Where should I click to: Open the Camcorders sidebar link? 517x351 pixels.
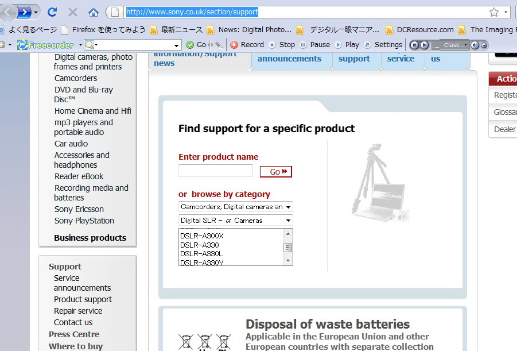(x=76, y=78)
